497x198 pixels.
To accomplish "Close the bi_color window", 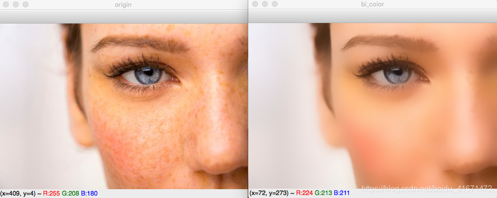I will (x=255, y=4).
